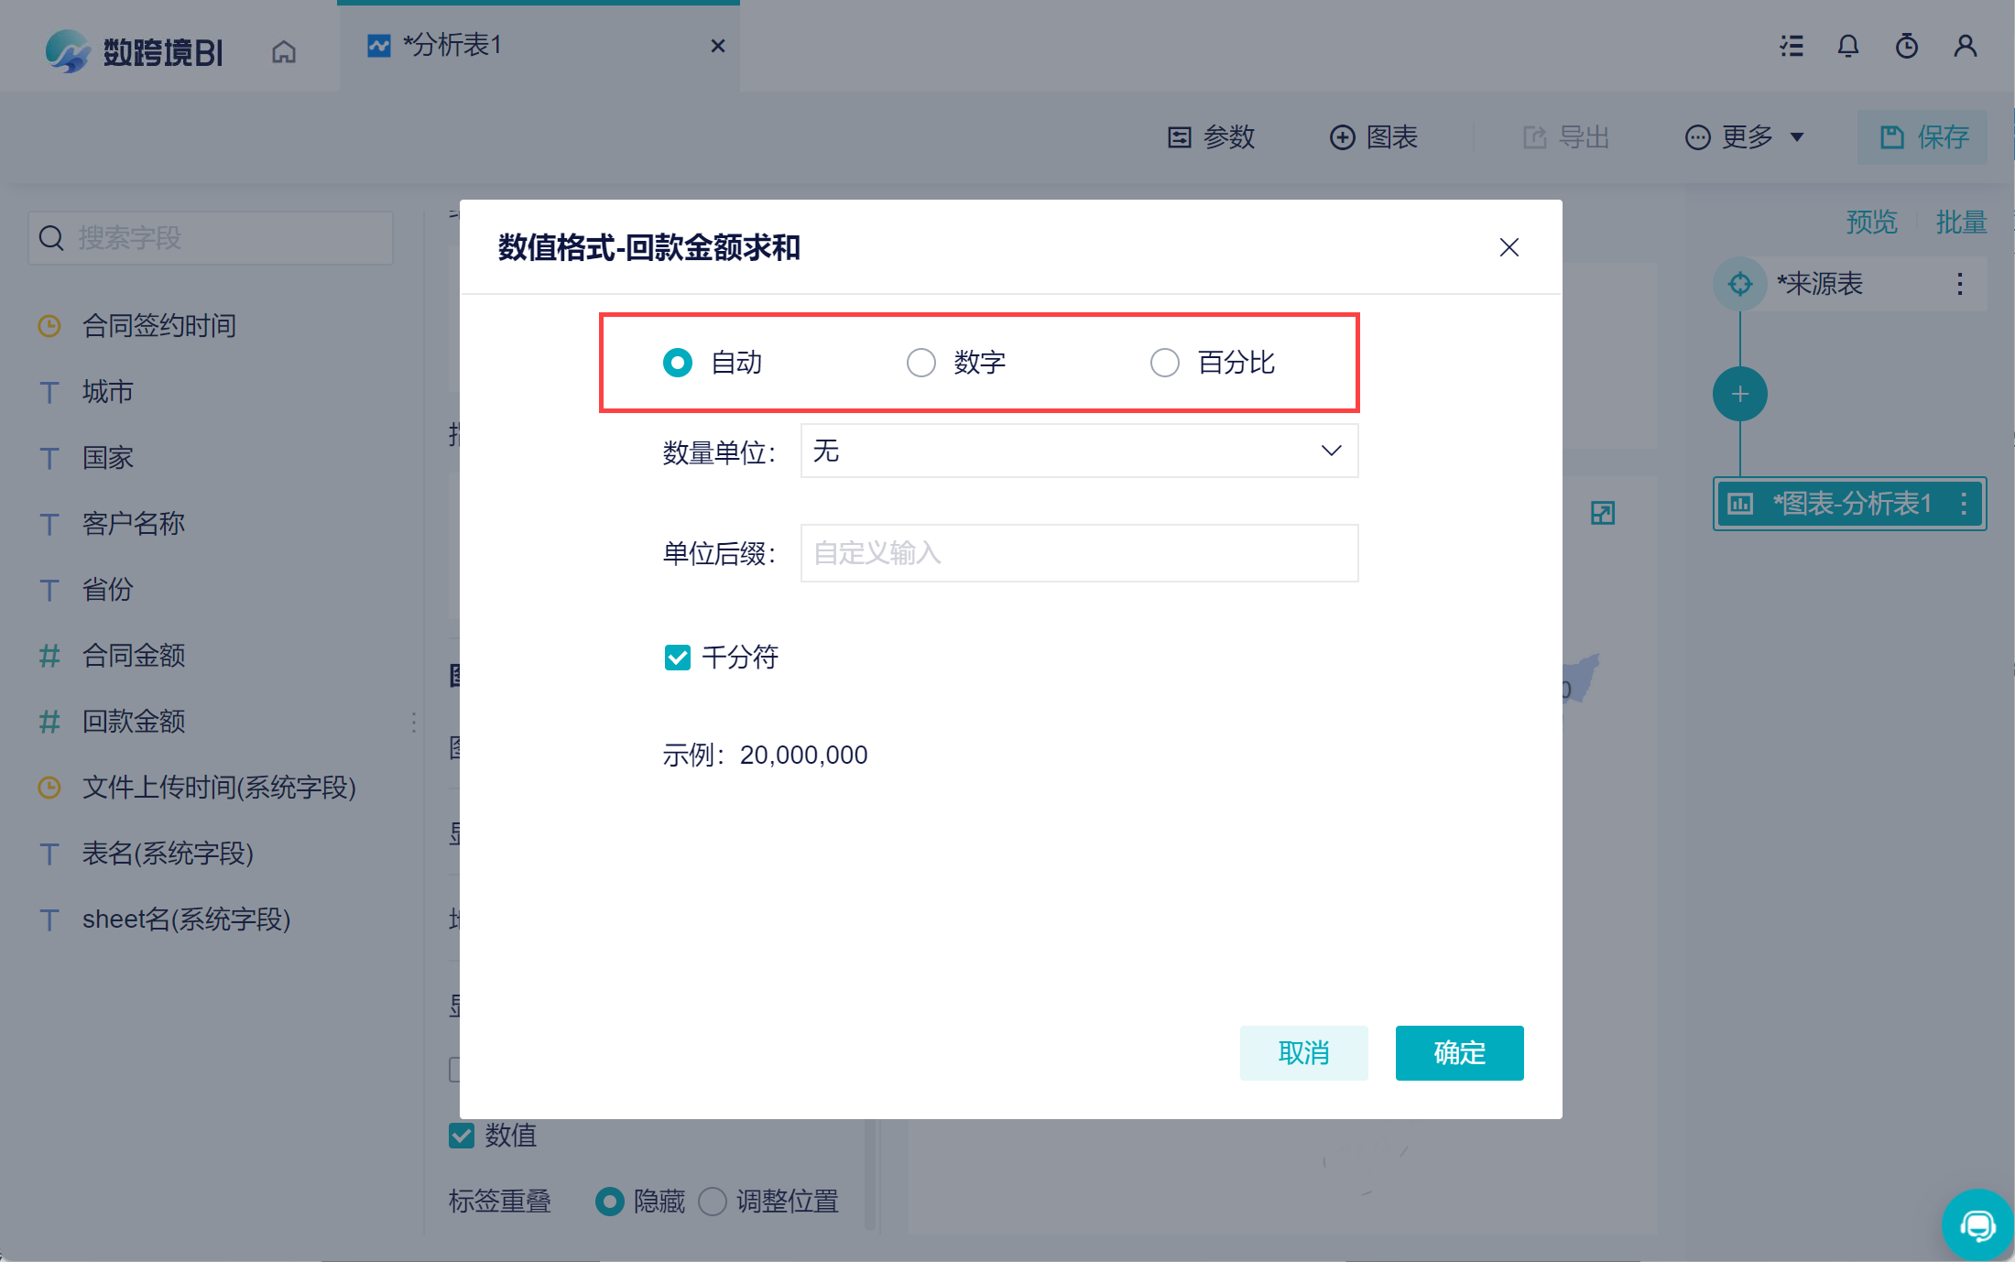The width and height of the screenshot is (2015, 1262).
Task: Close the 数值格式 dialog
Action: tap(1509, 247)
